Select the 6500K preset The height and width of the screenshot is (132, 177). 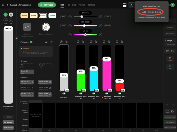pos(52,16)
